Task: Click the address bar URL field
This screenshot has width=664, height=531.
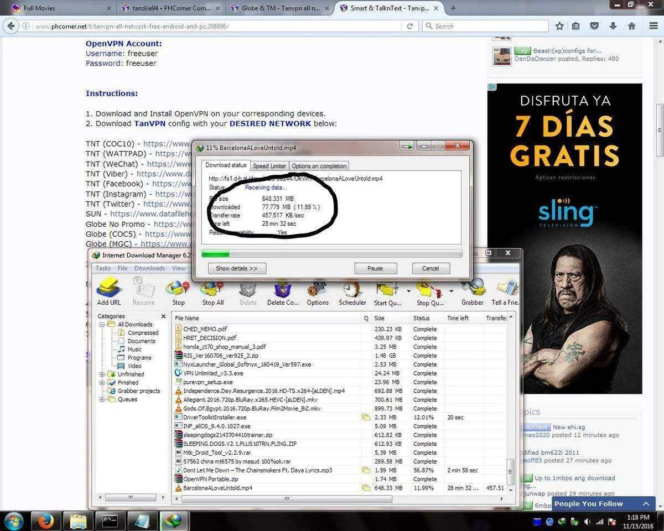Action: point(218,26)
